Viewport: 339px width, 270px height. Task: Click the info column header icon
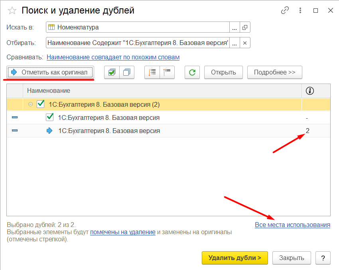click(x=310, y=91)
